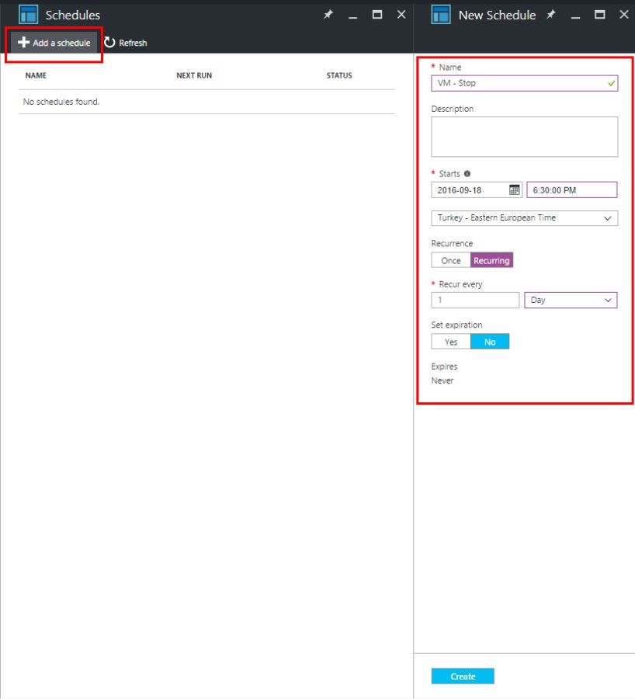The width and height of the screenshot is (635, 699).
Task: Pin the Schedules blade
Action: [328, 15]
